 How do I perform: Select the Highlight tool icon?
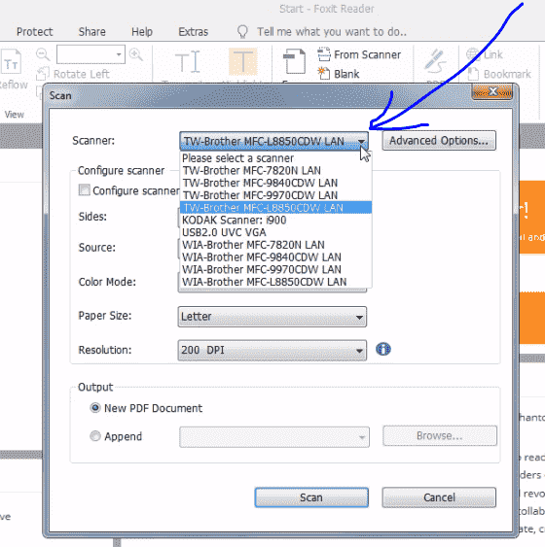coord(243,62)
